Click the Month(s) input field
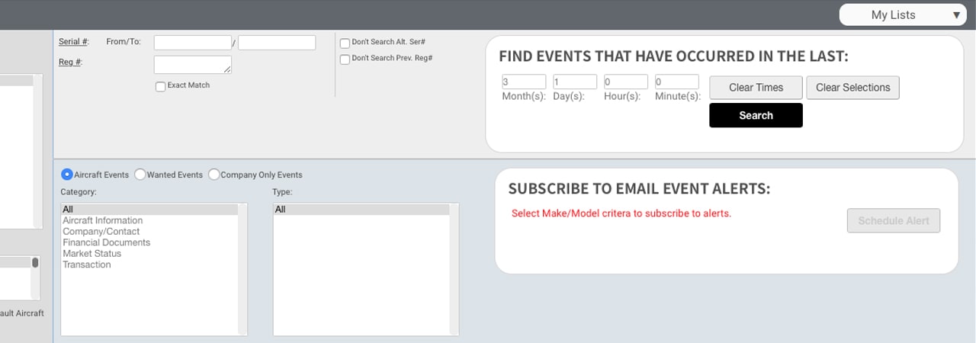This screenshot has height=343, width=976. [524, 82]
